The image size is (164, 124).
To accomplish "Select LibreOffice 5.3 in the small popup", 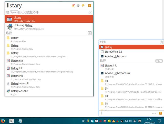I will click(113, 52).
